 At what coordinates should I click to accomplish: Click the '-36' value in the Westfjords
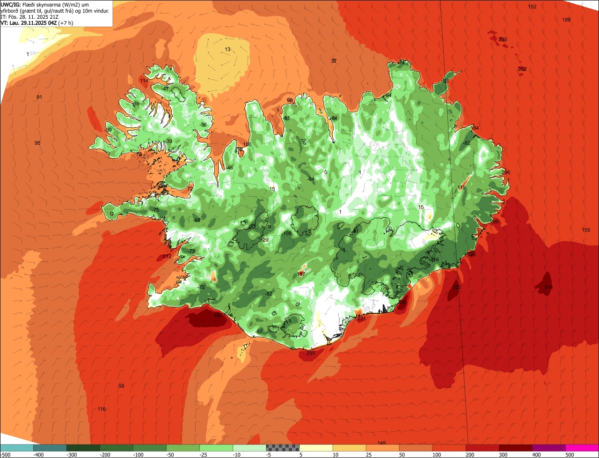coord(203,125)
